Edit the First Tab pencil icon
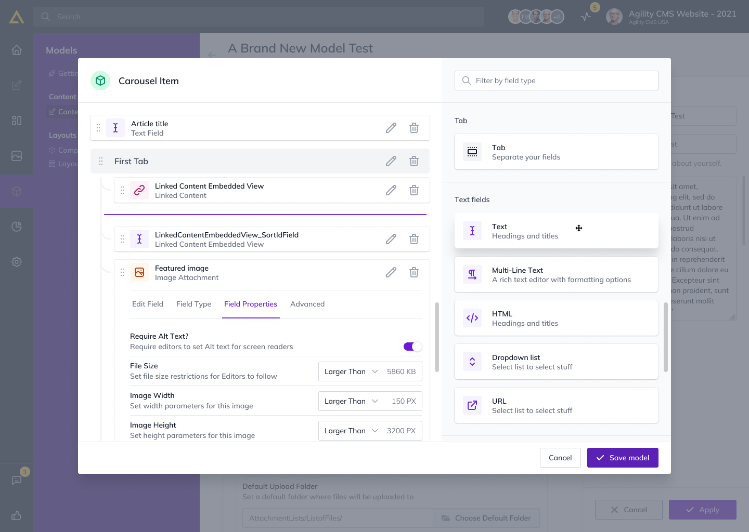The width and height of the screenshot is (749, 532). pos(391,161)
